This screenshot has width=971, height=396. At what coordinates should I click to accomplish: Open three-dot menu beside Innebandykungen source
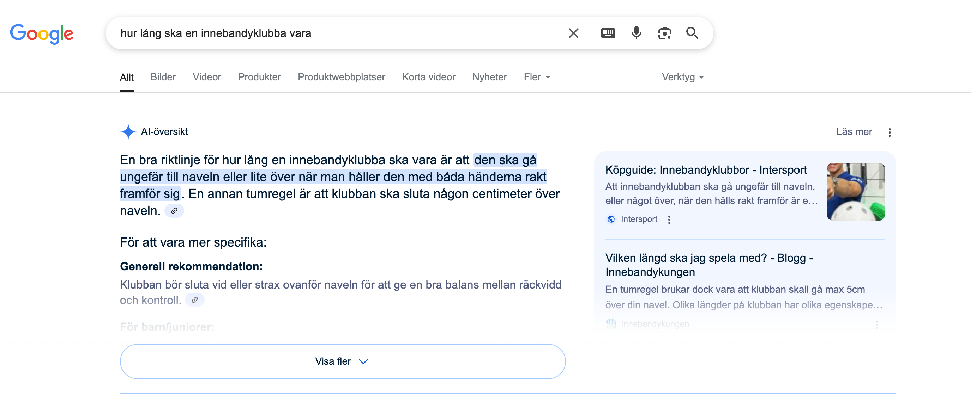point(877,324)
